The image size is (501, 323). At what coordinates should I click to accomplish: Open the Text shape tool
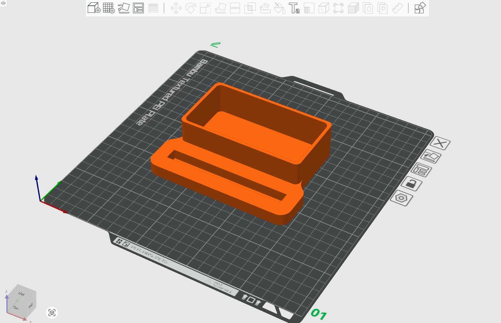(294, 8)
